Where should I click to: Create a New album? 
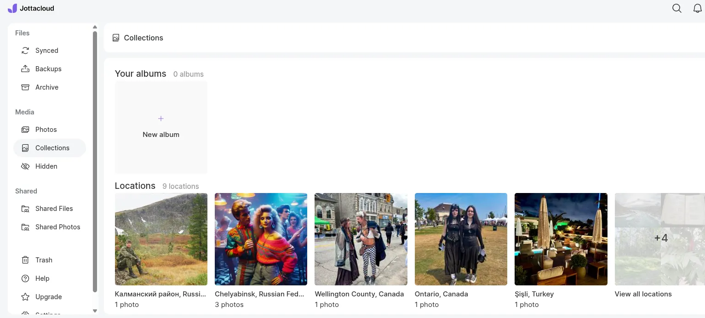pyautogui.click(x=161, y=127)
